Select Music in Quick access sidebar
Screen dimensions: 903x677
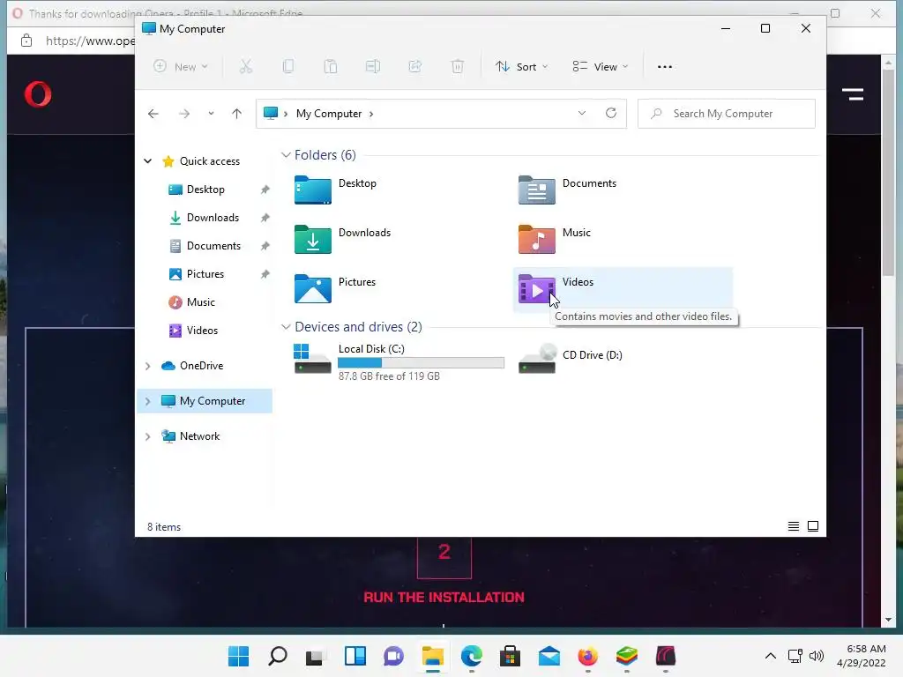pos(200,302)
